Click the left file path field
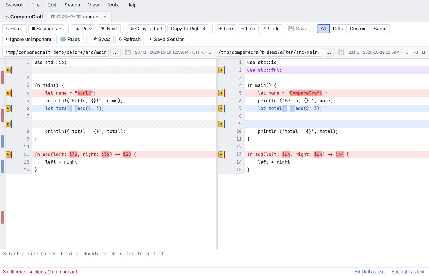Image resolution: width=429 pixels, height=276 pixels. pos(55,52)
